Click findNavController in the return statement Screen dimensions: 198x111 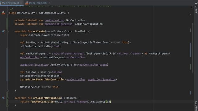(43, 102)
